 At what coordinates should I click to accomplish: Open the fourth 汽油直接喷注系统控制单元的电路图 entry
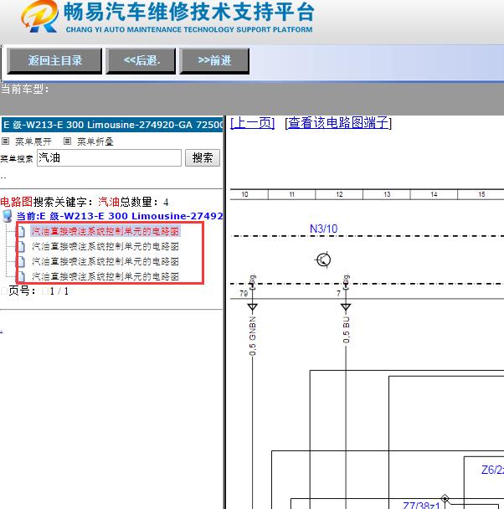point(105,276)
